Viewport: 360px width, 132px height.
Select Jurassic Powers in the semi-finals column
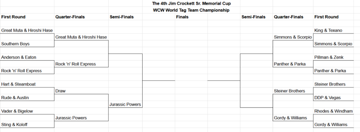point(125,104)
